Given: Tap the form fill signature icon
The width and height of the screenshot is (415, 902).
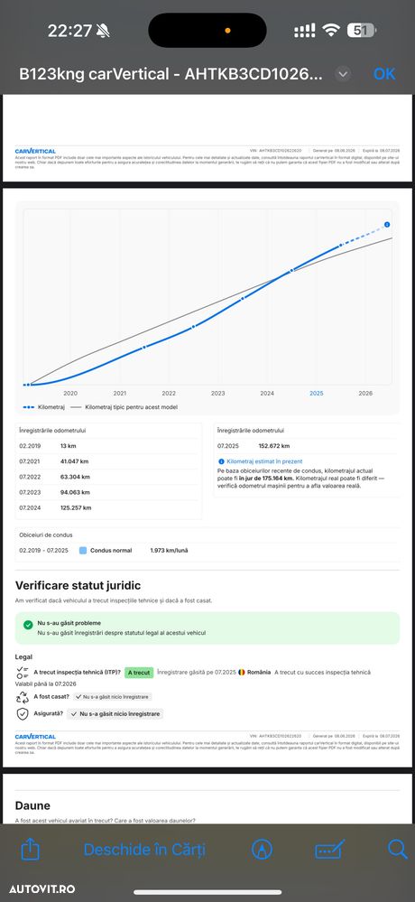Looking at the screenshot, I should click(x=330, y=849).
